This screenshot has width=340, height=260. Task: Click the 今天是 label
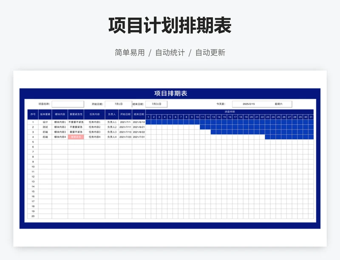[221, 104]
